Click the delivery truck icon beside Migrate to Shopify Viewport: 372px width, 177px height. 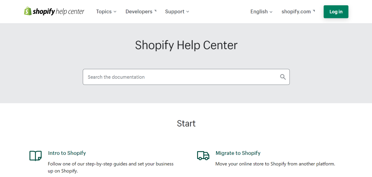click(203, 156)
